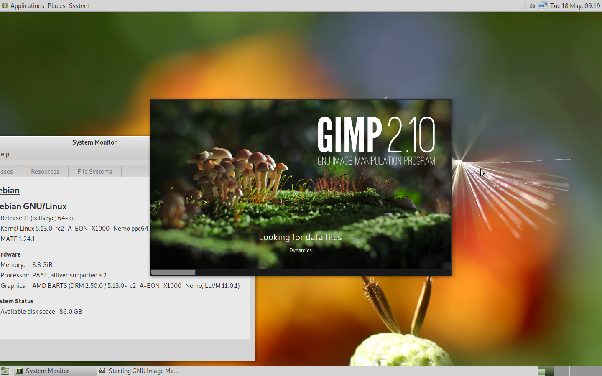Click the System Monitor taskbar button
The height and width of the screenshot is (376, 602).
[47, 371]
